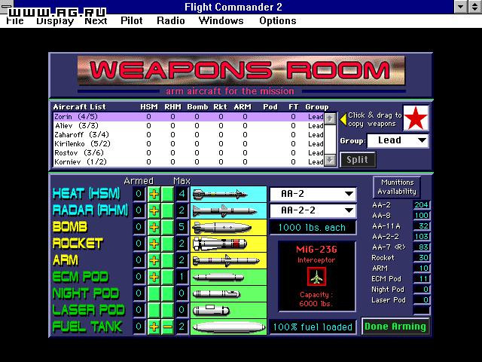Click title bar minimize down arrow

click(461, 7)
